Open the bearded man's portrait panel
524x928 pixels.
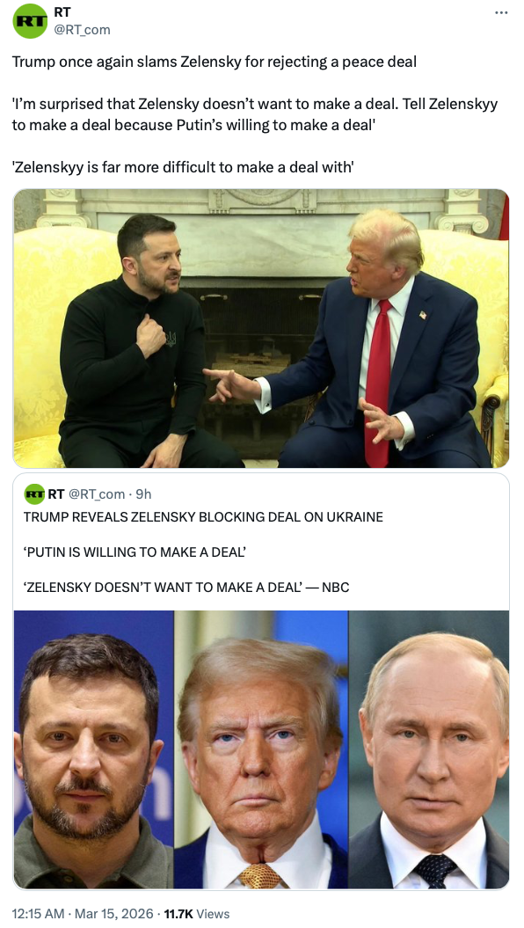click(93, 749)
